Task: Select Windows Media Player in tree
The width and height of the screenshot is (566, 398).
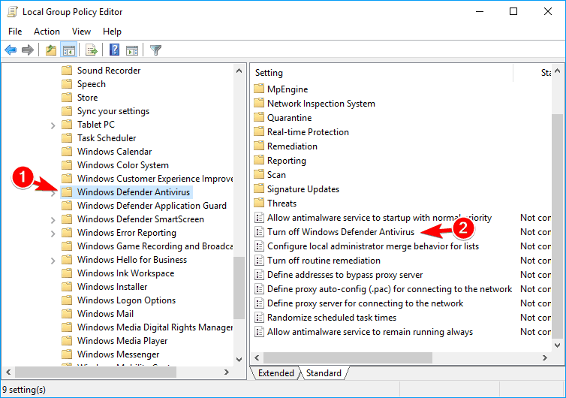Action: (x=122, y=341)
